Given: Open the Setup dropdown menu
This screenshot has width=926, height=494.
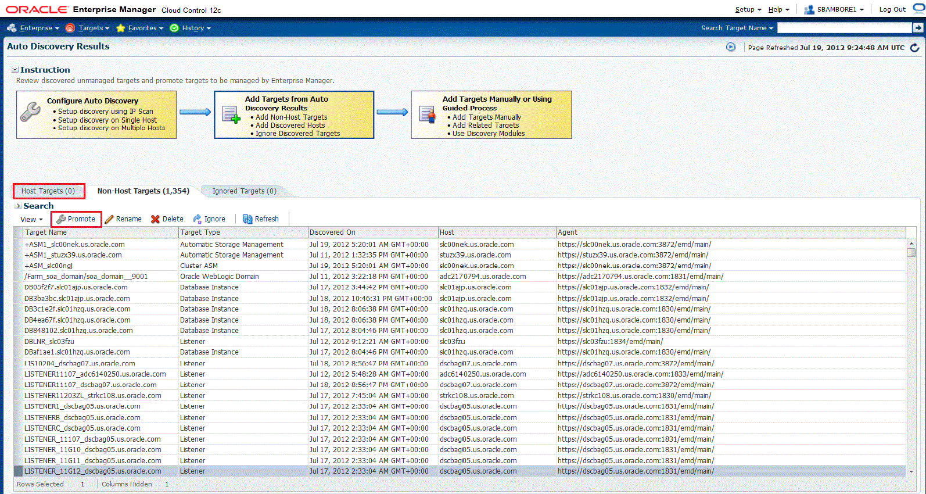Looking at the screenshot, I should [x=748, y=9].
